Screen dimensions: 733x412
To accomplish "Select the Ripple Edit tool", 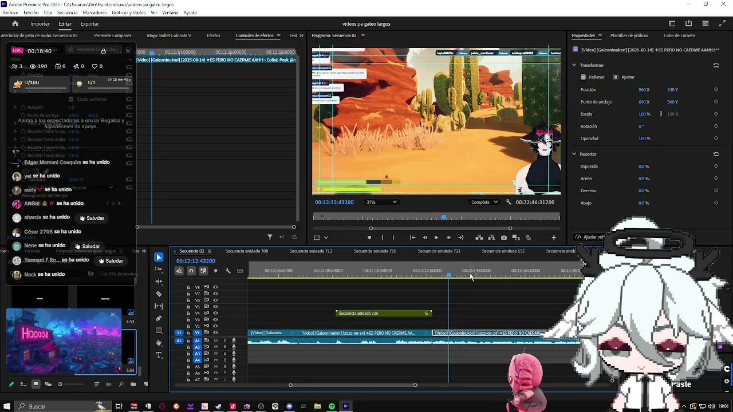I will (x=159, y=282).
